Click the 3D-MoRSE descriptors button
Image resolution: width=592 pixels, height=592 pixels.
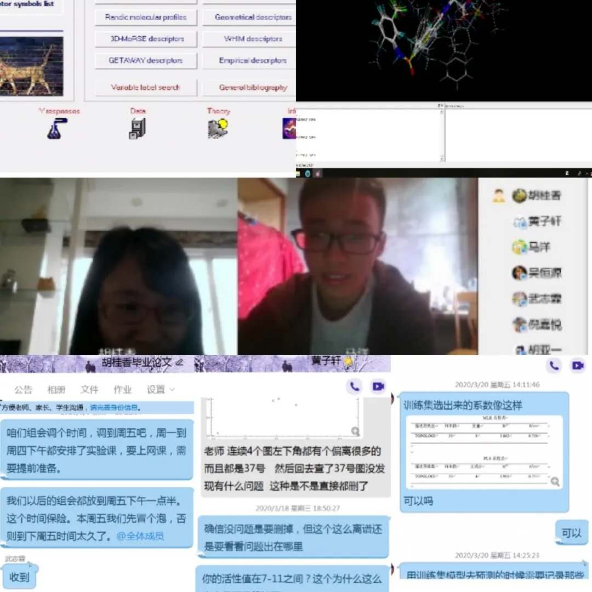pos(145,39)
